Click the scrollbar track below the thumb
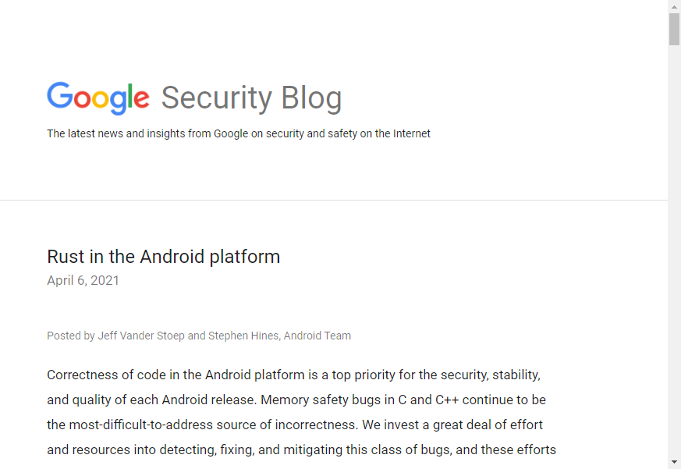The height and width of the screenshot is (469, 681). point(672,234)
